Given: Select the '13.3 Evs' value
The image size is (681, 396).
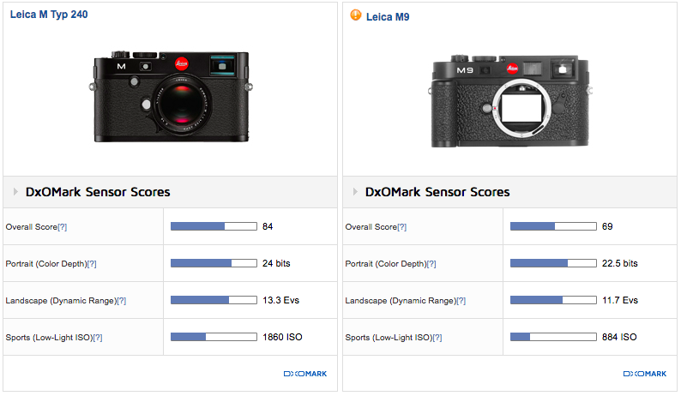Looking at the screenshot, I should coord(280,301).
